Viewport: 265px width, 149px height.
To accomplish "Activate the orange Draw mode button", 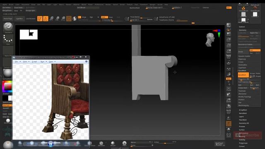I will pos(46,19).
